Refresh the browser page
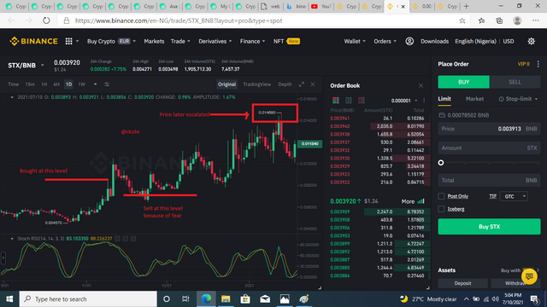Viewport: 547px width, 307px height. tap(46, 20)
